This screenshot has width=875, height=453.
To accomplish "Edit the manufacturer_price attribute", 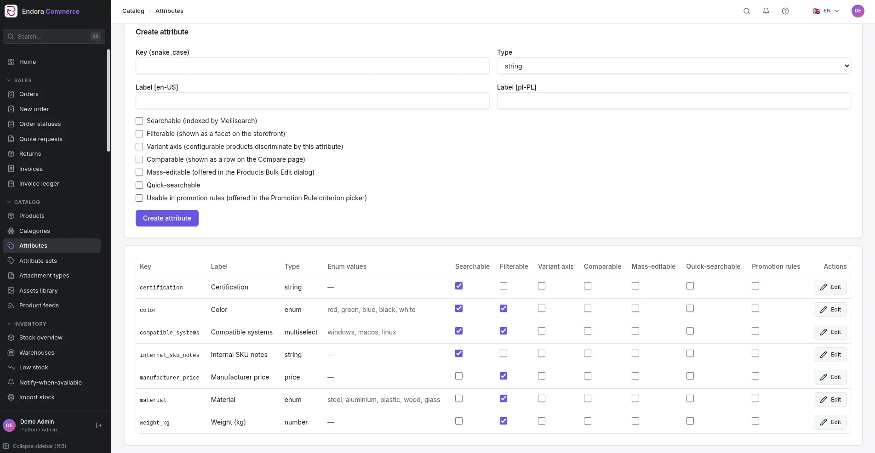I will click(x=830, y=377).
